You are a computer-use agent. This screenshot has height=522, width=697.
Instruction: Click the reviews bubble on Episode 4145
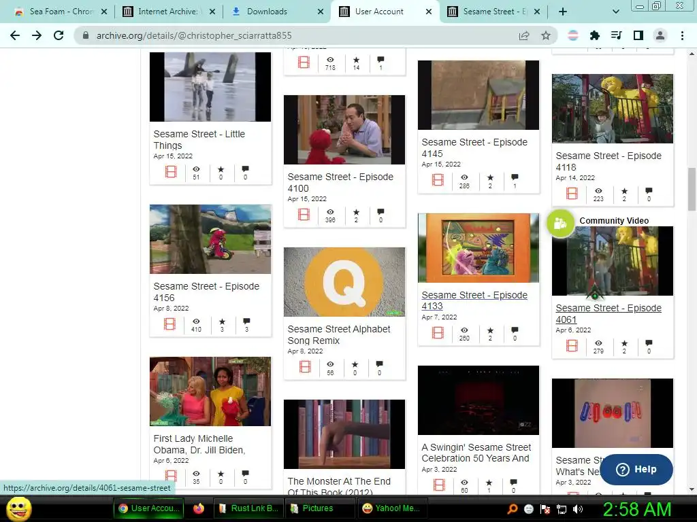coord(515,177)
